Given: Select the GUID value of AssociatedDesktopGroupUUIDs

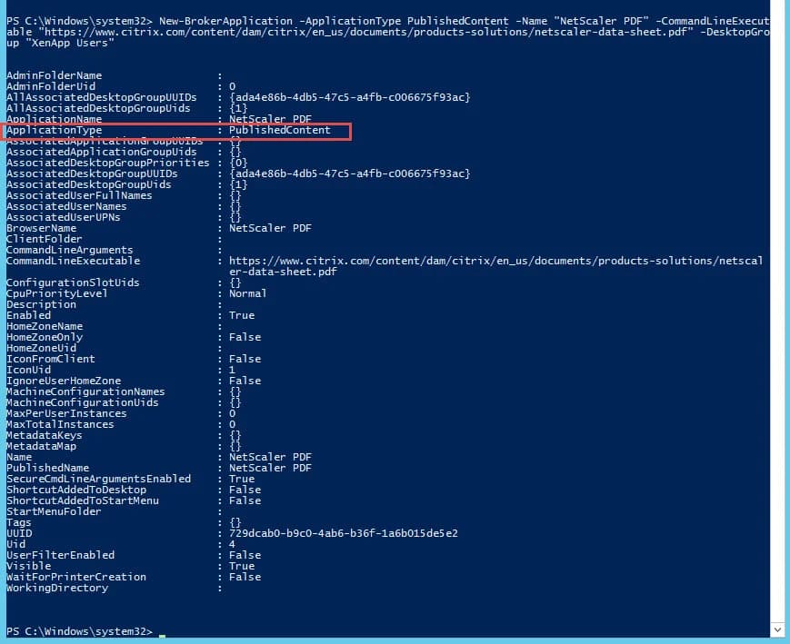Looking at the screenshot, I should coord(350,173).
